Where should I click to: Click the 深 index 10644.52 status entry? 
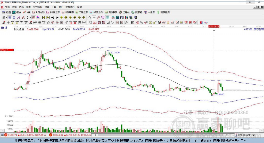(x=70, y=135)
